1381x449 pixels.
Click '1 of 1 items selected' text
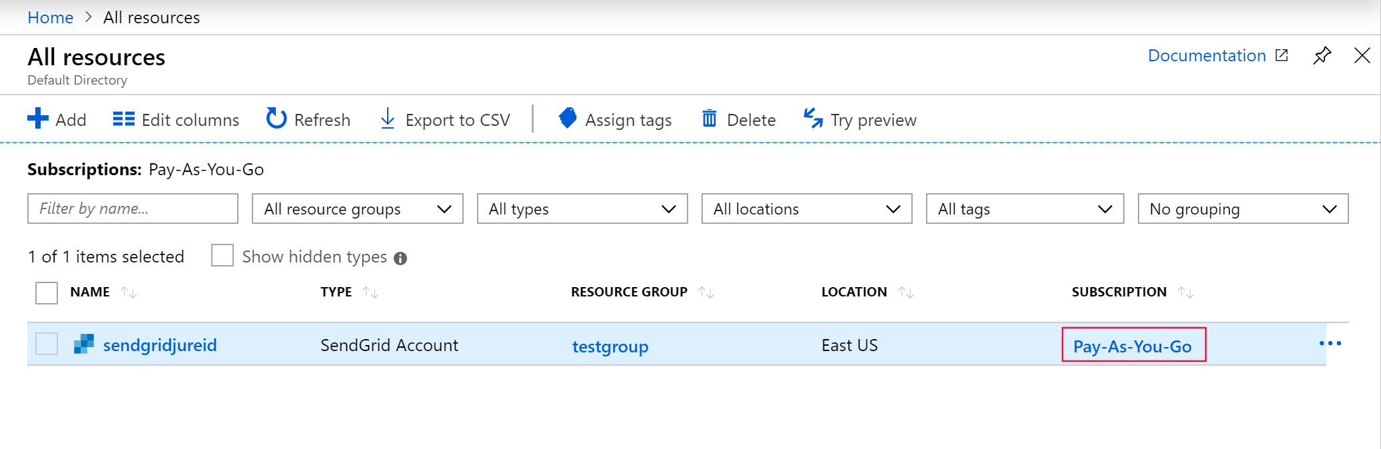(x=106, y=256)
